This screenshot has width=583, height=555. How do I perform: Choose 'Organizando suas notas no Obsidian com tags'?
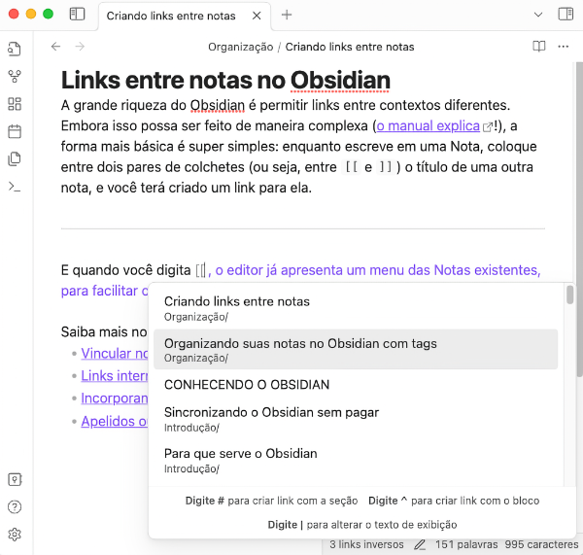(x=356, y=349)
